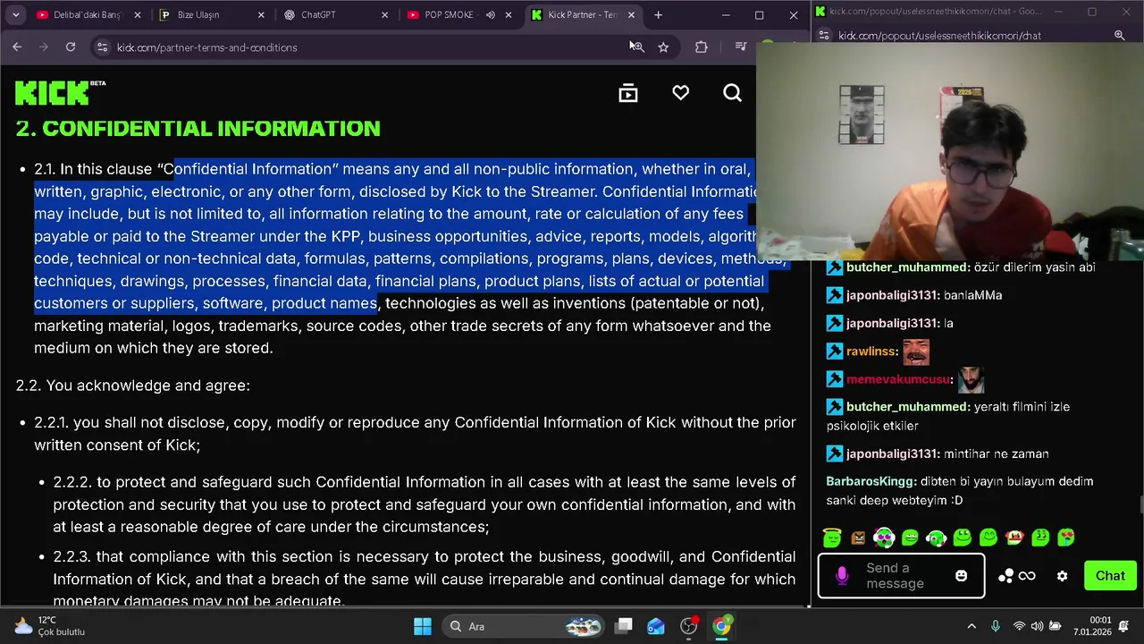1144x644 pixels.
Task: Click the zoom magnifier in address bar
Action: click(x=636, y=47)
